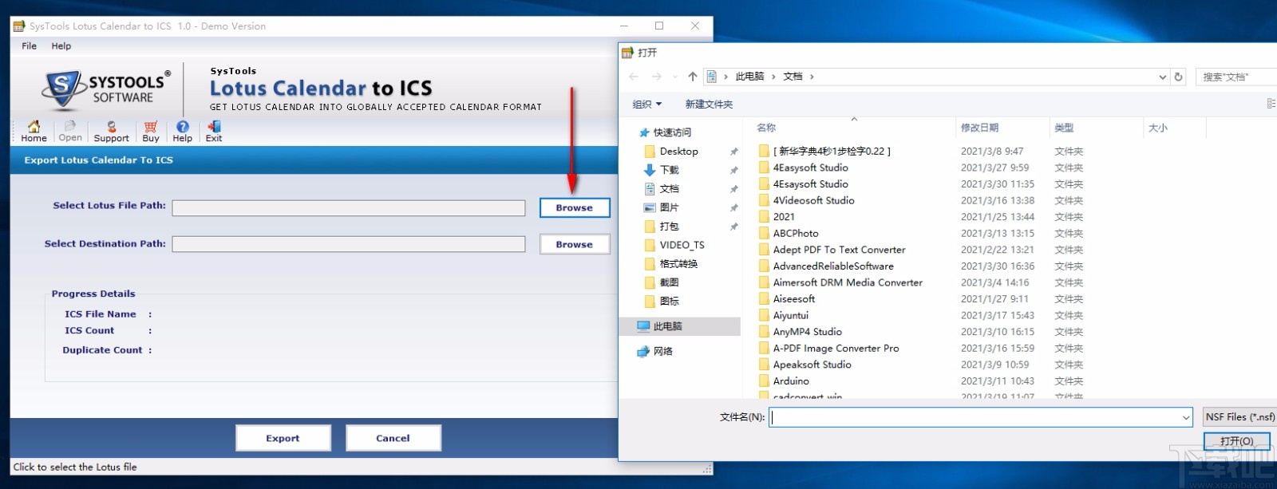Select 此电脑 in navigation pane
The image size is (1277, 489).
(x=680, y=326)
